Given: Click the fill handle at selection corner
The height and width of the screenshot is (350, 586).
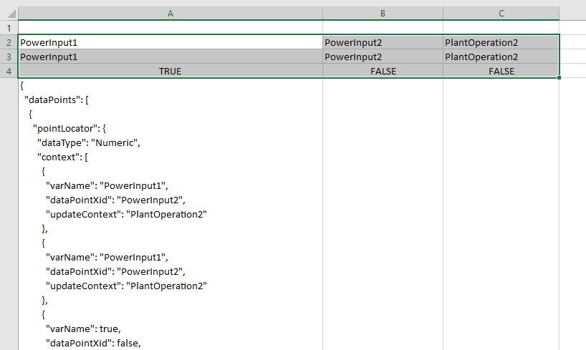Looking at the screenshot, I should click(x=559, y=78).
